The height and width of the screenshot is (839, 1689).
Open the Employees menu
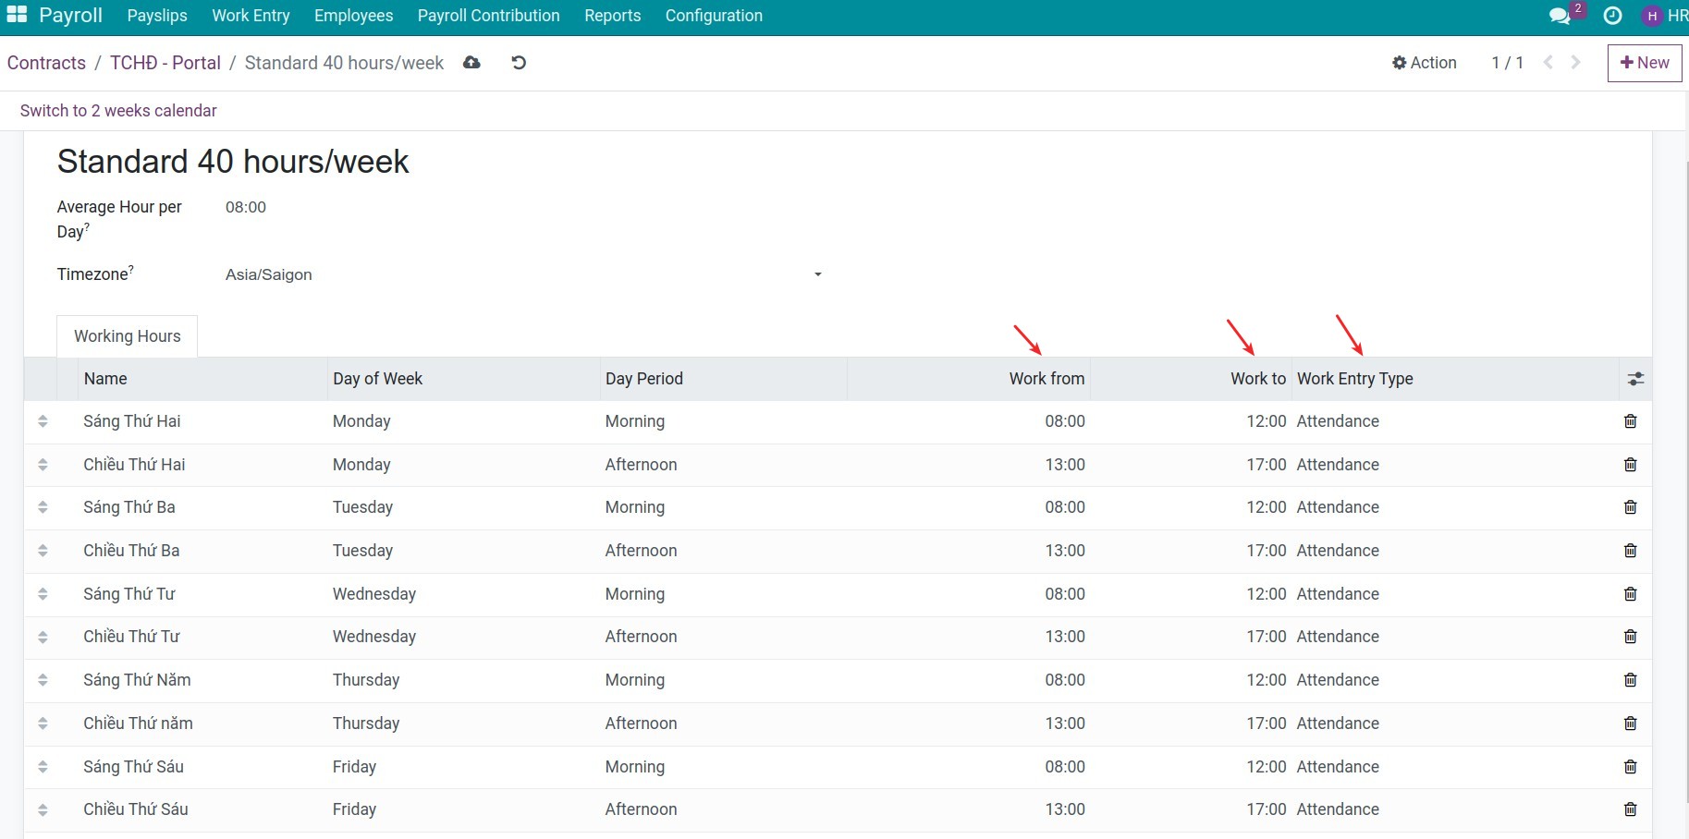[x=353, y=16]
